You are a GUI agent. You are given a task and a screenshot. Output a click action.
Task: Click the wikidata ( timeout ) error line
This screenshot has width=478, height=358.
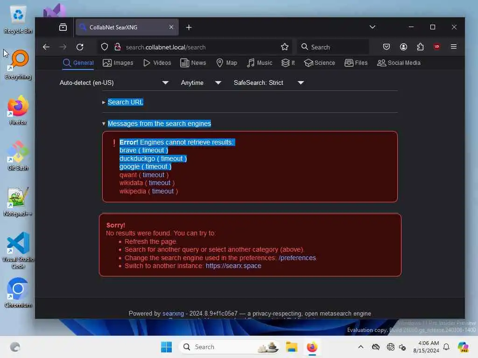coord(147,183)
